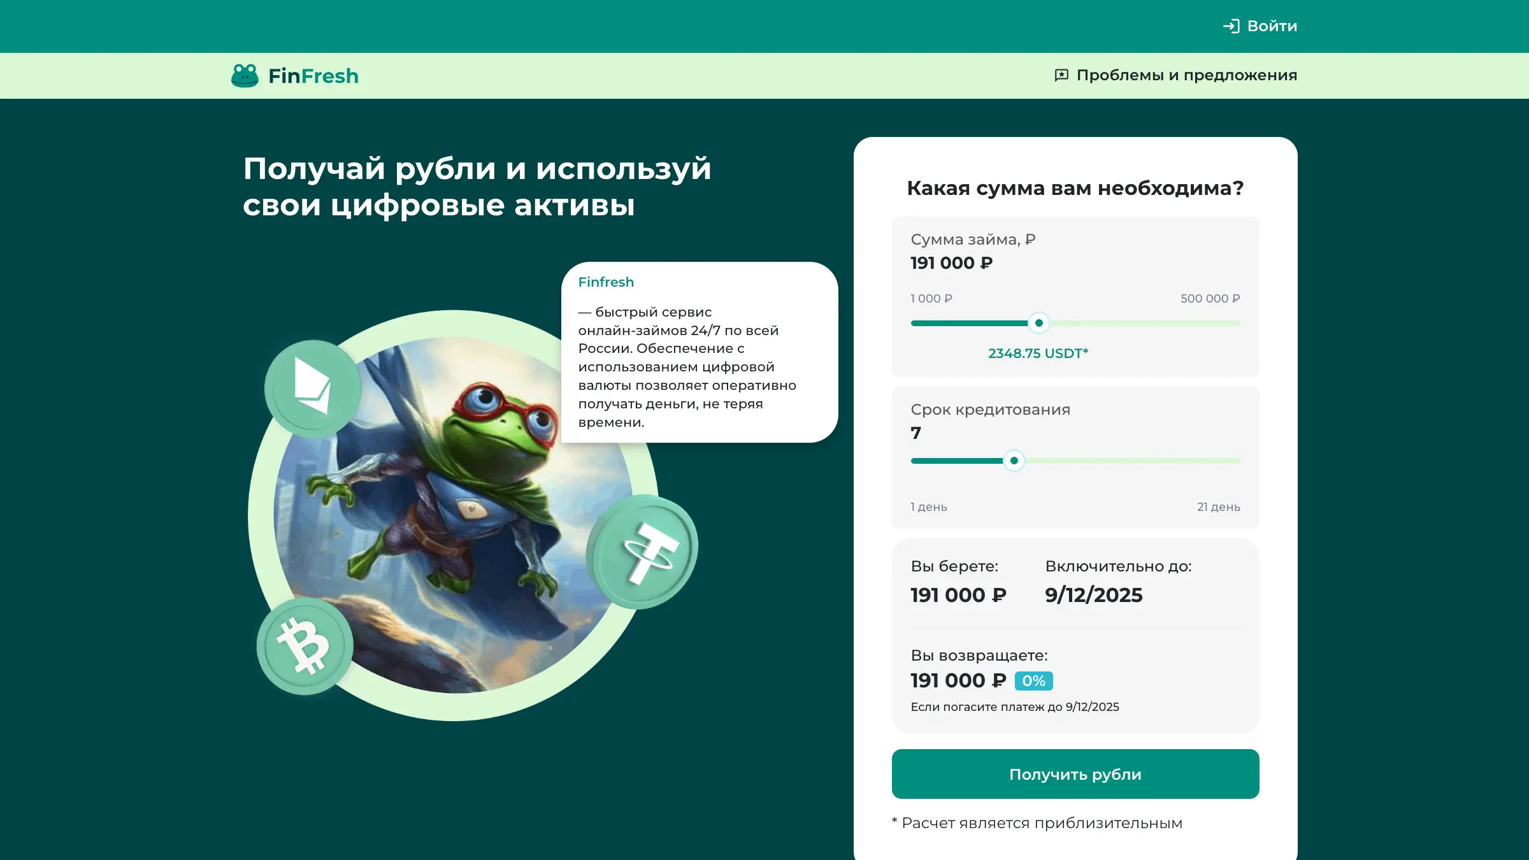This screenshot has width=1529, height=860.
Task: Click the 2348.75 USDT conversion link
Action: coord(1037,353)
